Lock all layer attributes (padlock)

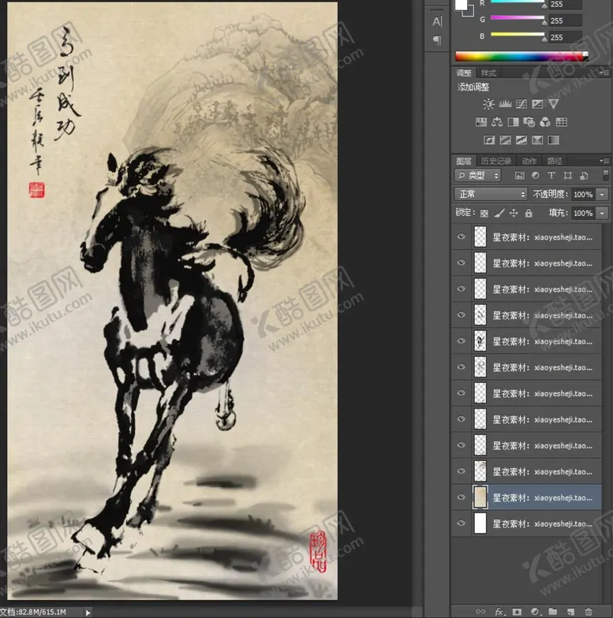[529, 213]
